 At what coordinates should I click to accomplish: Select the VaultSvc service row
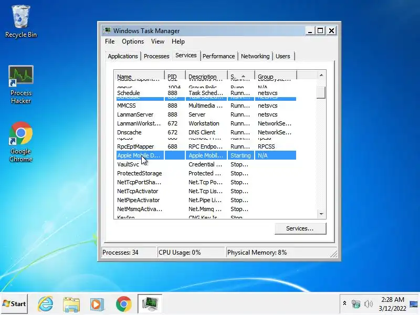pyautogui.click(x=206, y=164)
